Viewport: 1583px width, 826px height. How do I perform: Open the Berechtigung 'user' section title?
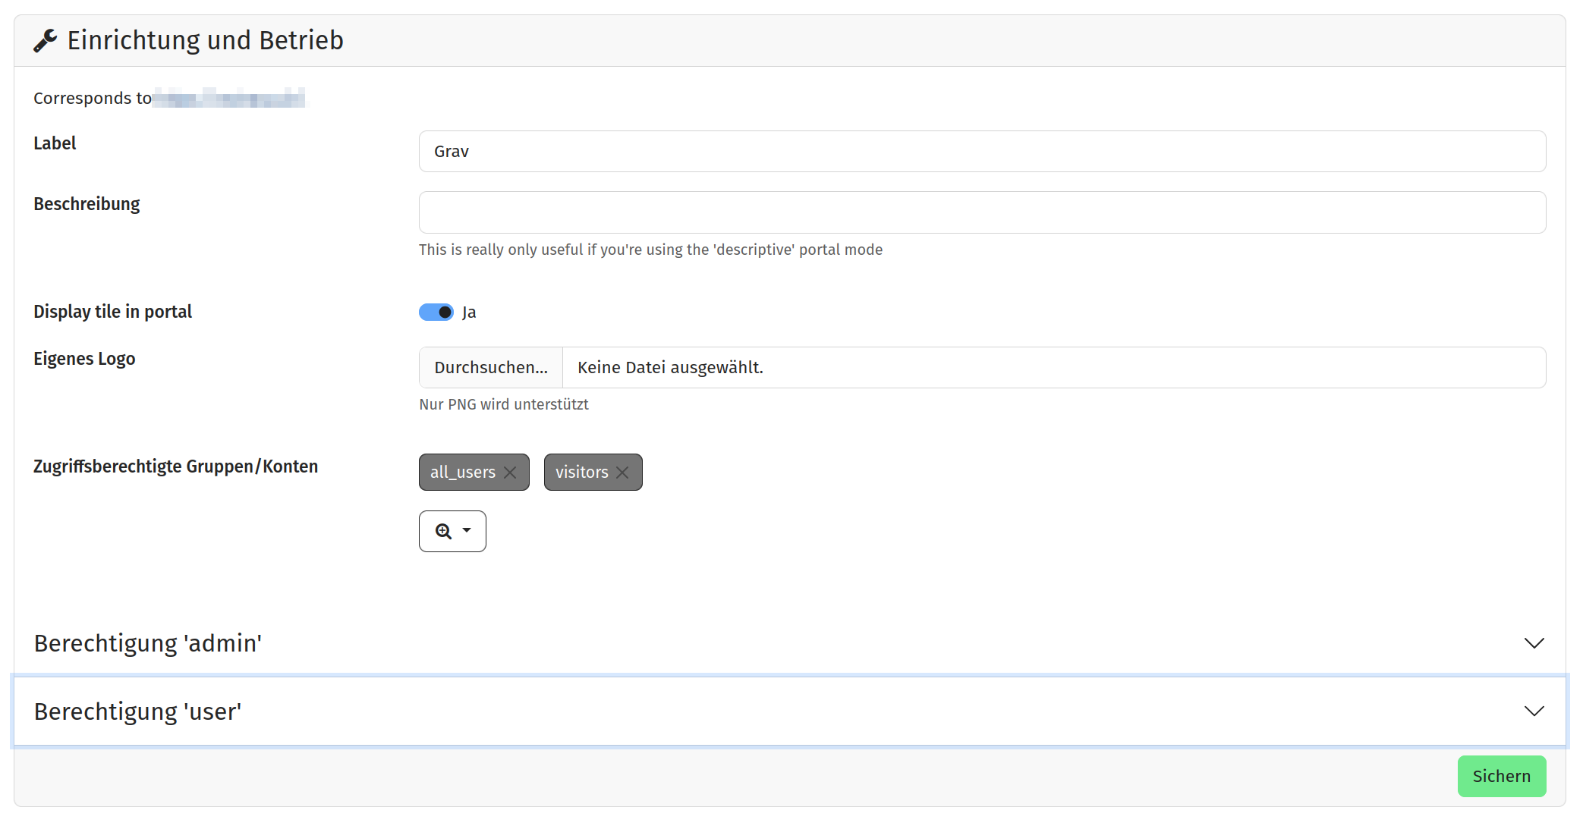coord(137,711)
